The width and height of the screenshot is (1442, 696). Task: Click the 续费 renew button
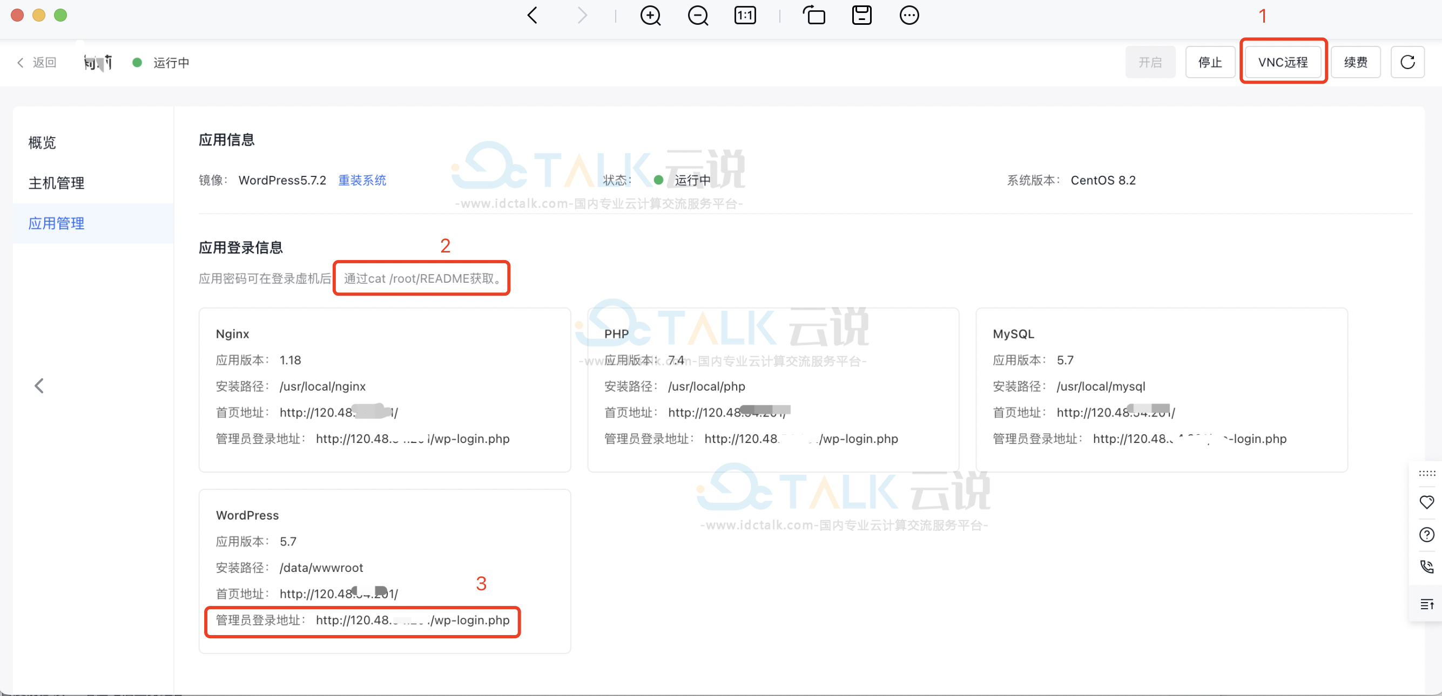[x=1355, y=62]
